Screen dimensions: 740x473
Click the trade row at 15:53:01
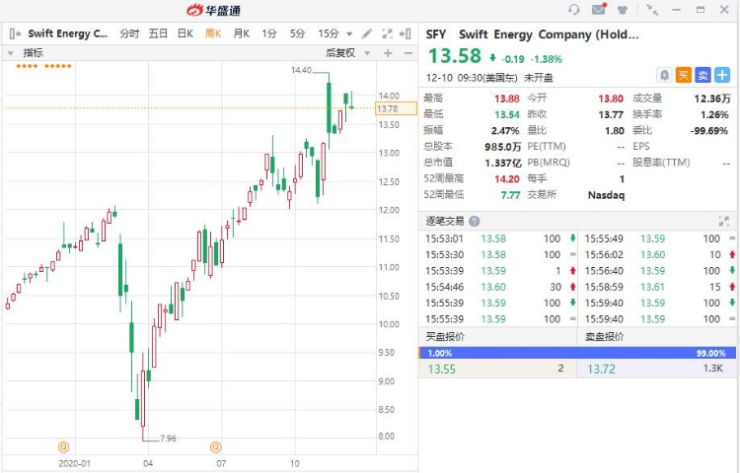(500, 238)
